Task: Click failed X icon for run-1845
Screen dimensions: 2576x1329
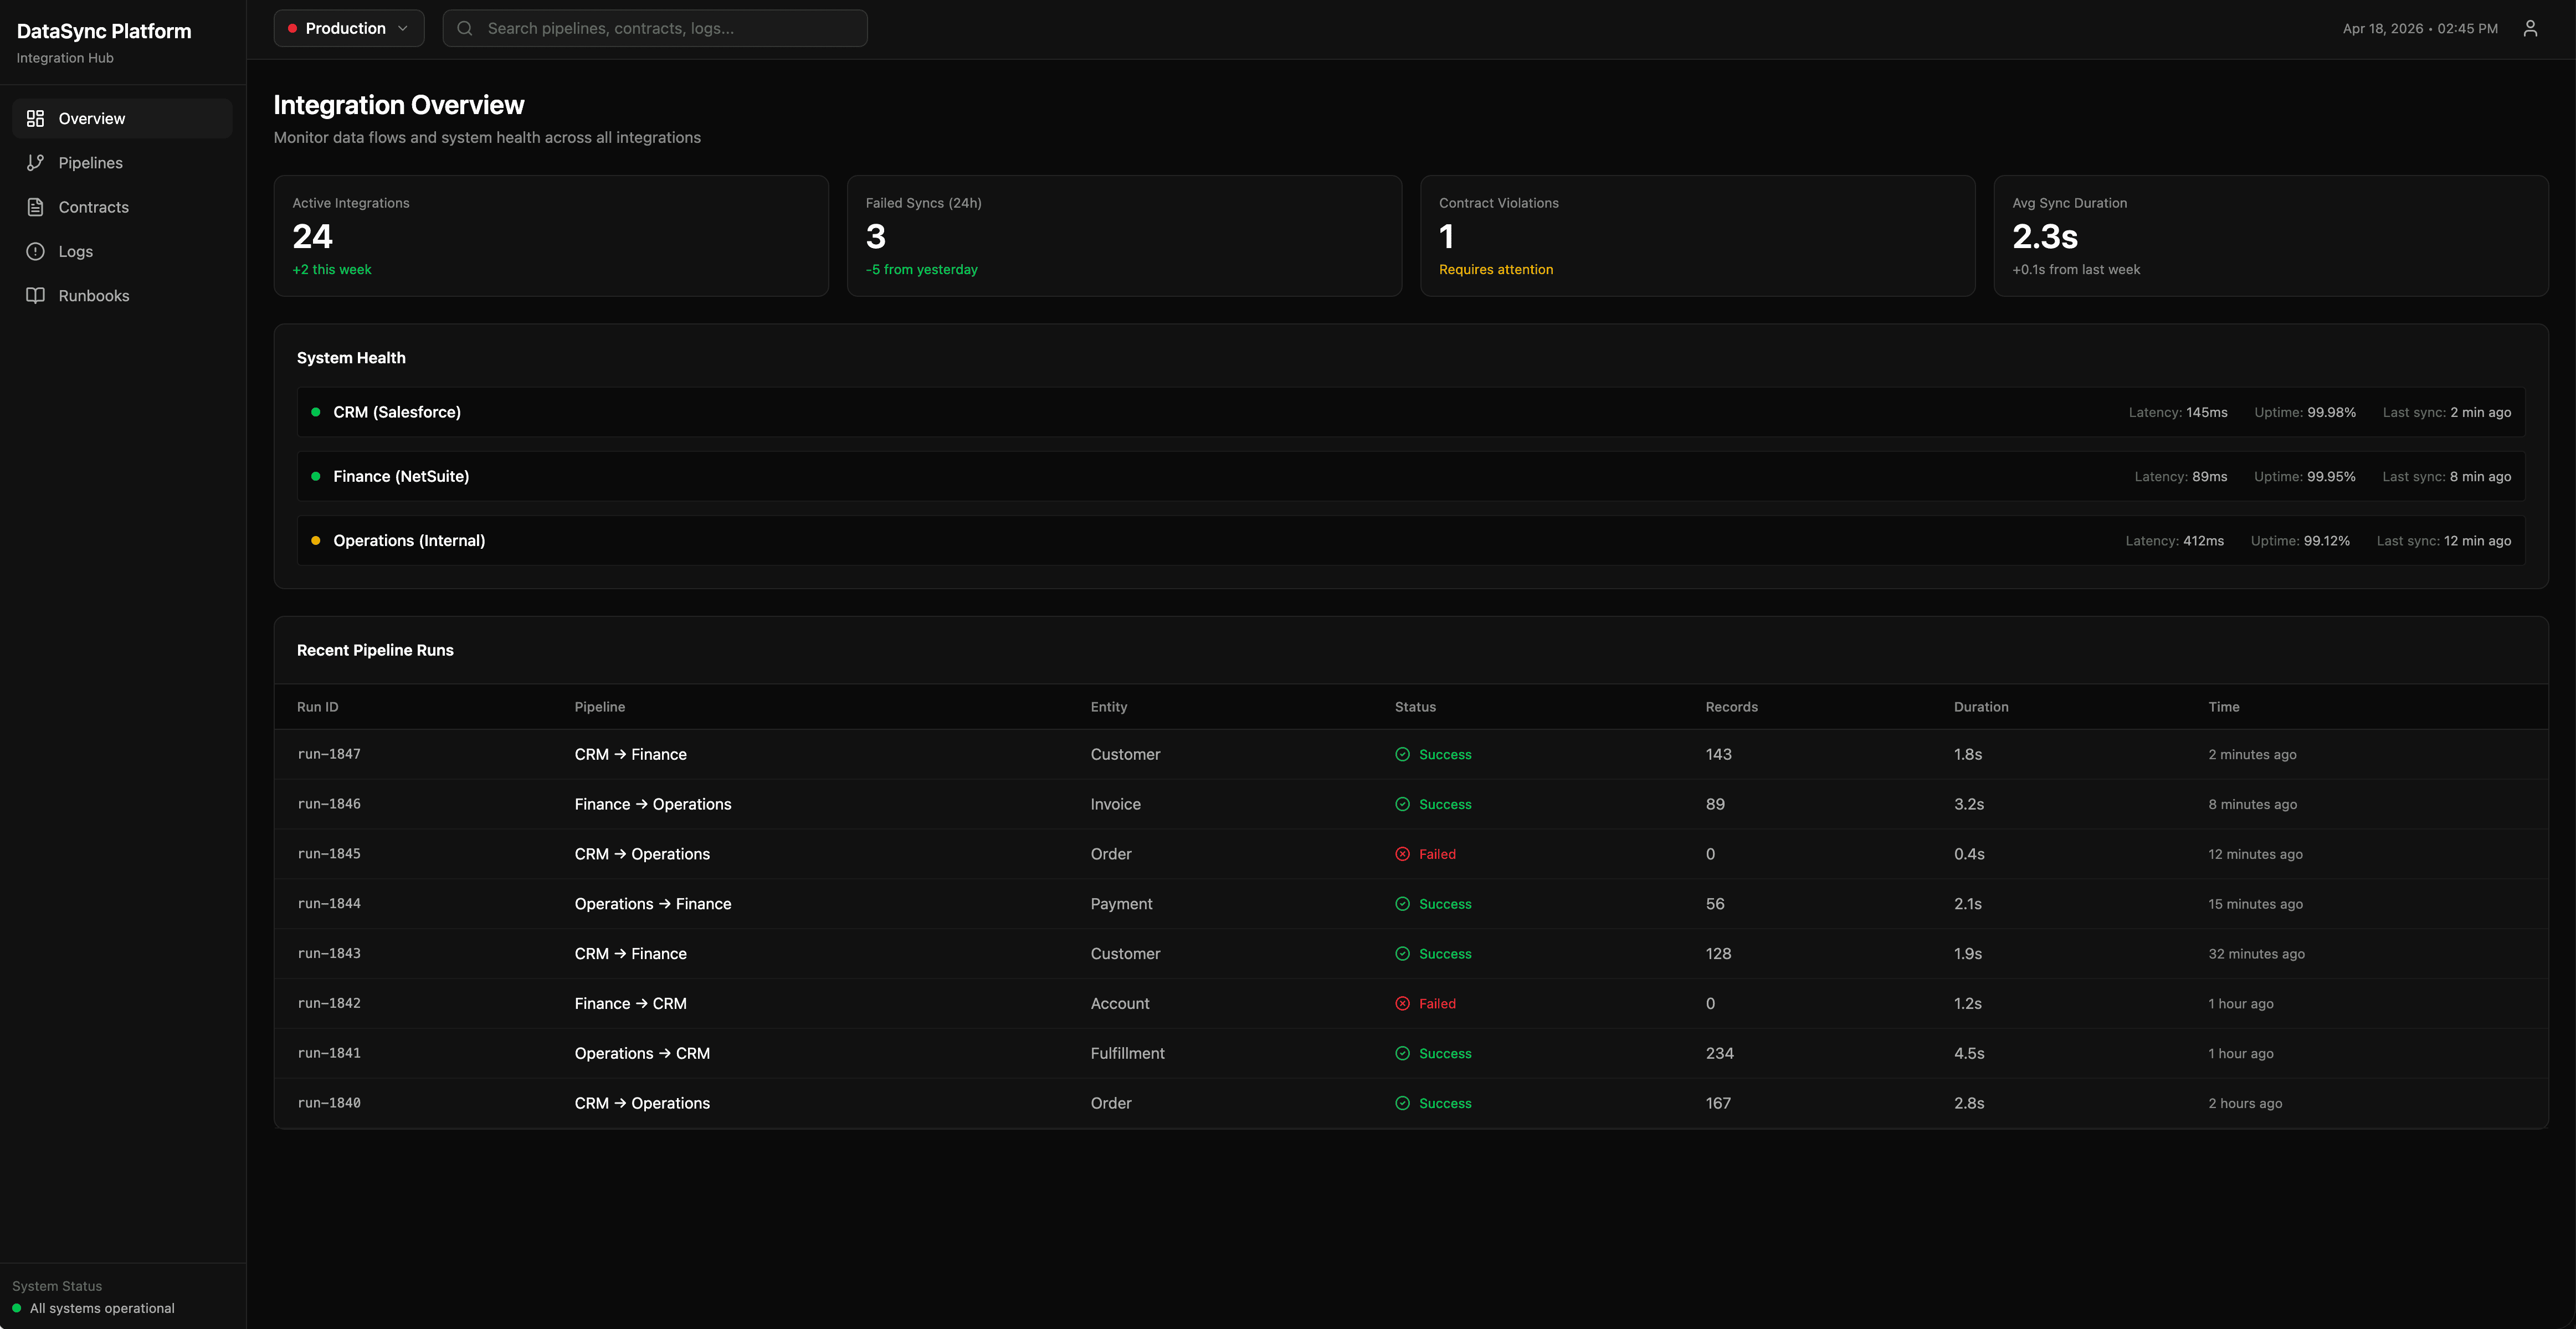Action: pos(1402,854)
